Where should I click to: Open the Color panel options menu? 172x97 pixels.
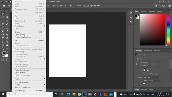pyautogui.click(x=170, y=11)
